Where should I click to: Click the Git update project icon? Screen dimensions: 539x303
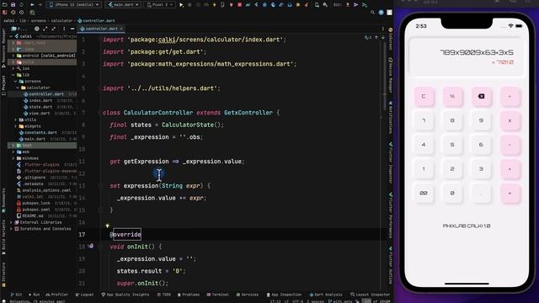click(x=348, y=5)
